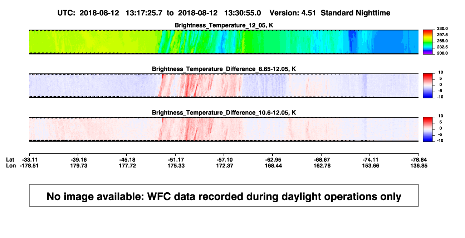Click the longitude value 177.72

pyautogui.click(x=127, y=166)
